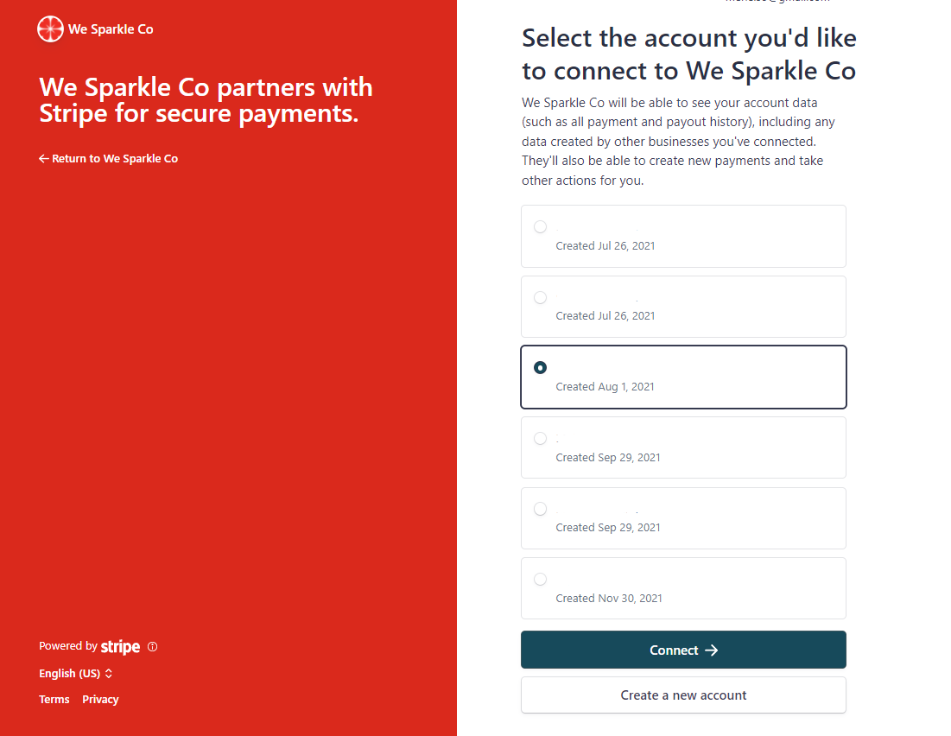
Task: Click Create a new account button
Action: coord(683,695)
